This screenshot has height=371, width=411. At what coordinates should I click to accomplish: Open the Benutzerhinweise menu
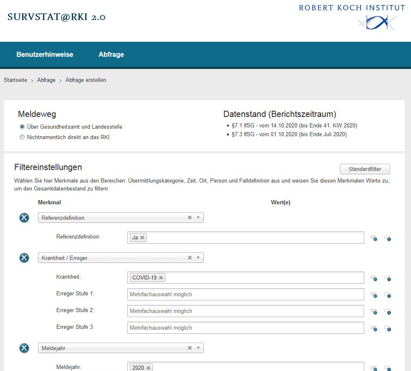coord(45,55)
